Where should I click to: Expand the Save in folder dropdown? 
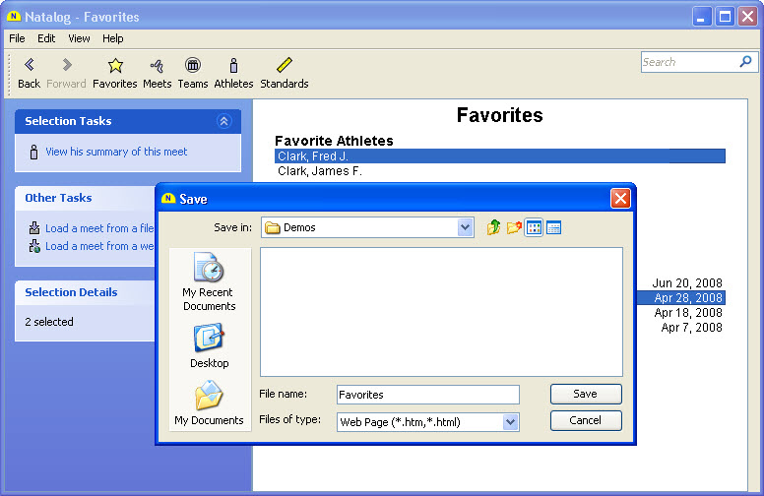coord(465,227)
